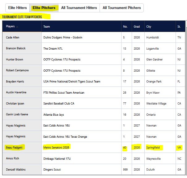Click player name Brayden Harris

coord(15,82)
